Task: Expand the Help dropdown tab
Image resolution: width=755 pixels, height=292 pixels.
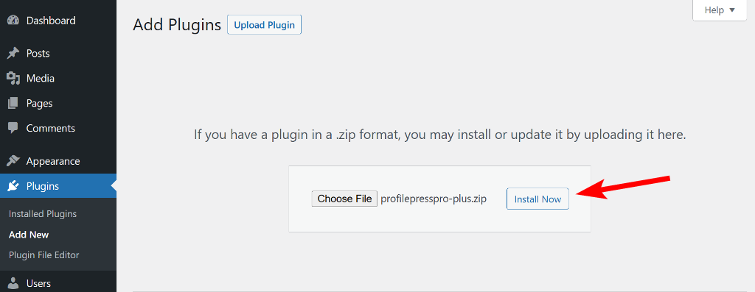Action: point(720,10)
